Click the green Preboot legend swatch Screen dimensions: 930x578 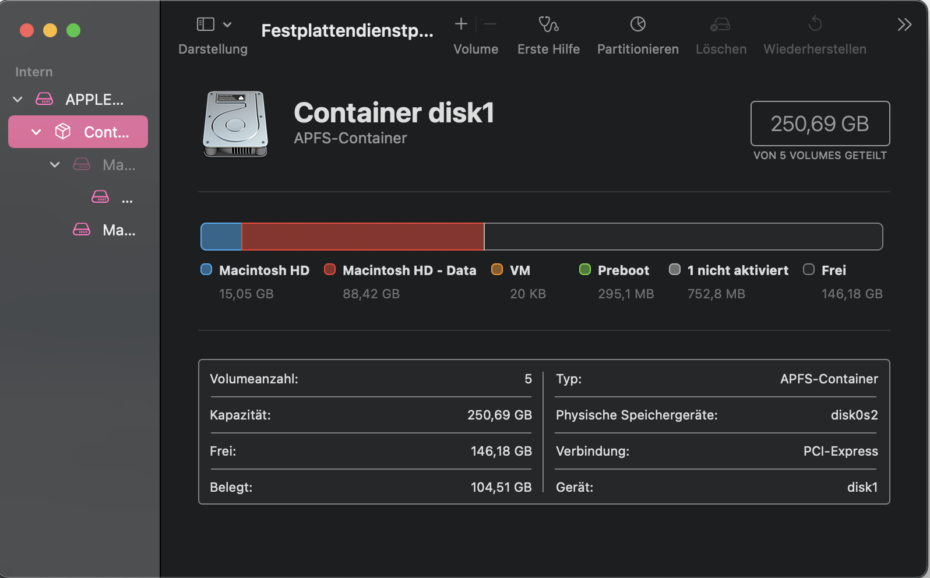click(x=585, y=270)
